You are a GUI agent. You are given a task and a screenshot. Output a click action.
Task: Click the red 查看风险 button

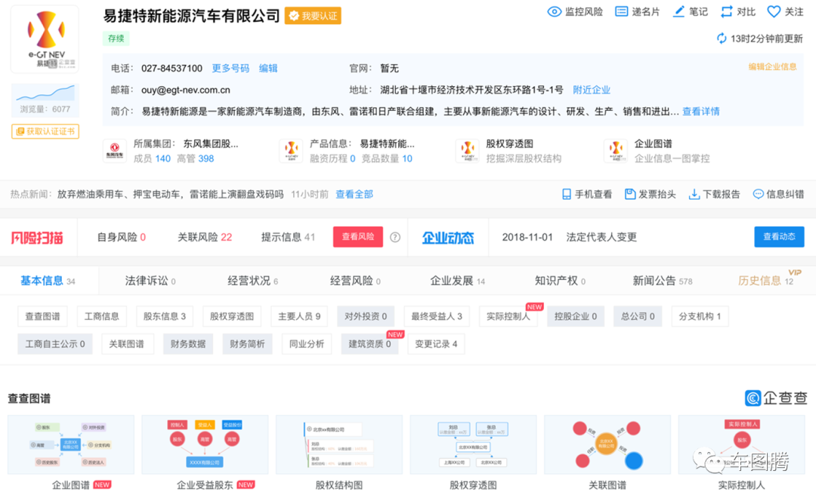click(357, 236)
